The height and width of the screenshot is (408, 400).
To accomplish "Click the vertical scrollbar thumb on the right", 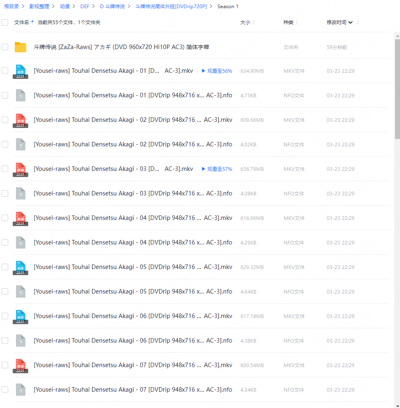I will click(397, 89).
